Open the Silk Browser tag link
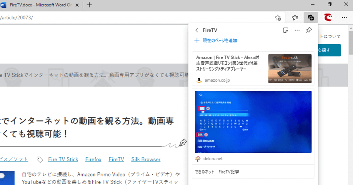Viewport: 353px width, 185px height. [146, 159]
